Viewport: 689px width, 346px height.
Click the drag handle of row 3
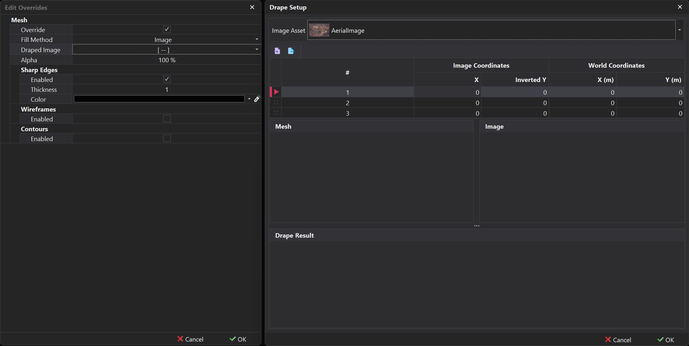click(275, 113)
